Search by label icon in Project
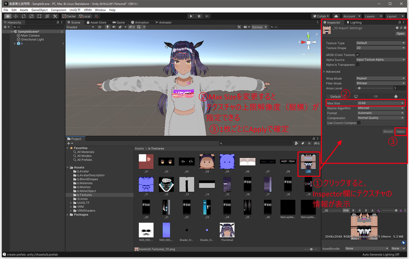409x259 pixels. click(302, 143)
